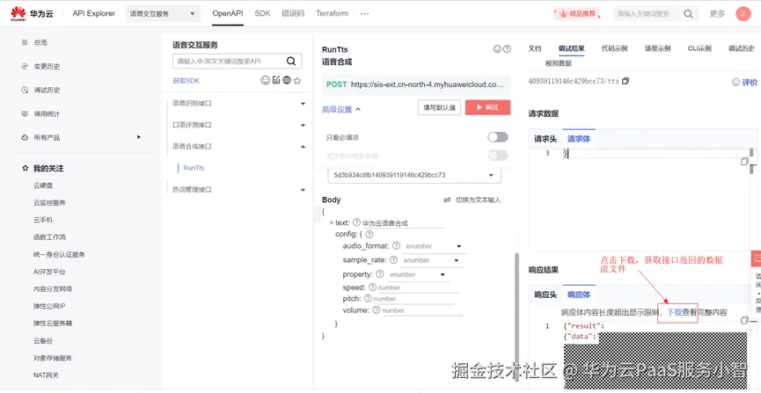
Task: Switch to 响应头 tab
Action: click(545, 294)
